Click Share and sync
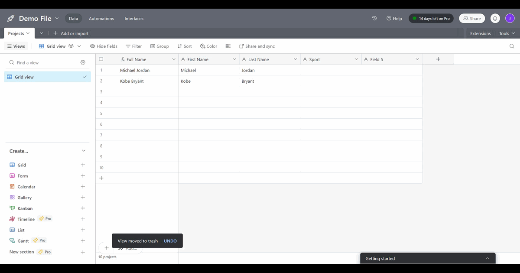520x273 pixels. tap(257, 46)
